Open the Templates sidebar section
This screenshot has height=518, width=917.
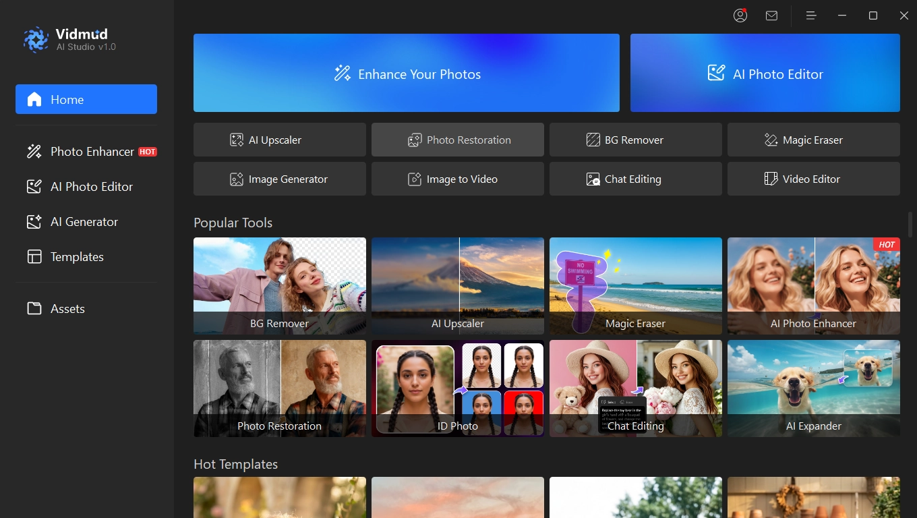click(x=86, y=257)
